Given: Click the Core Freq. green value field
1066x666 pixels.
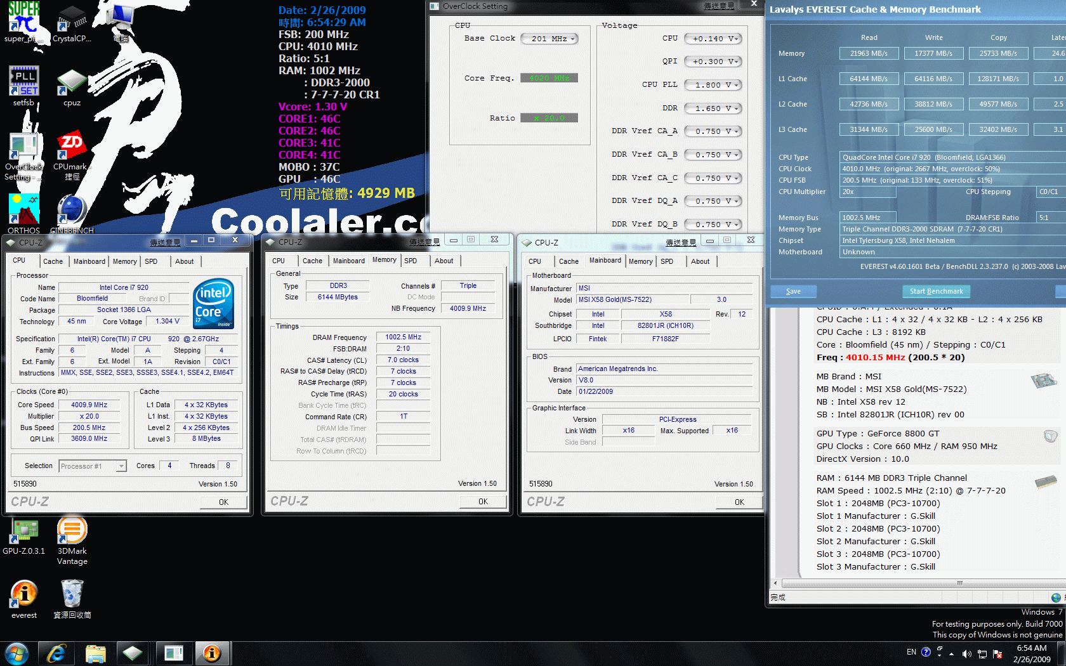Looking at the screenshot, I should (549, 78).
